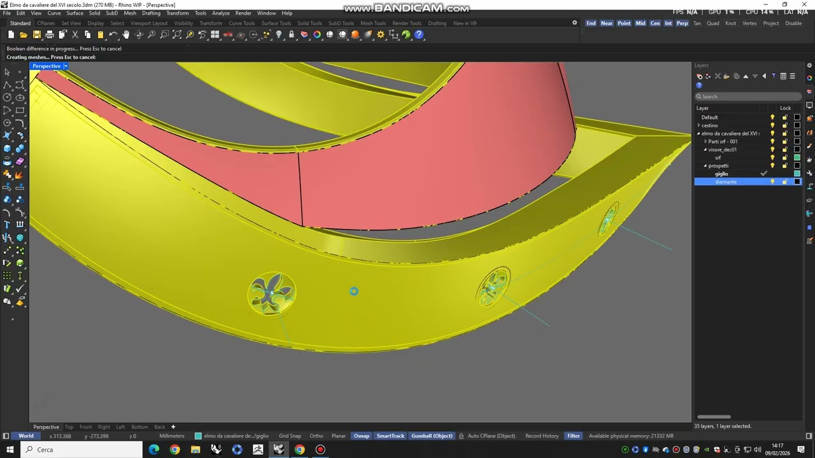Select the Text object tool
Image resolution: width=815 pixels, height=458 pixels.
(x=7, y=225)
